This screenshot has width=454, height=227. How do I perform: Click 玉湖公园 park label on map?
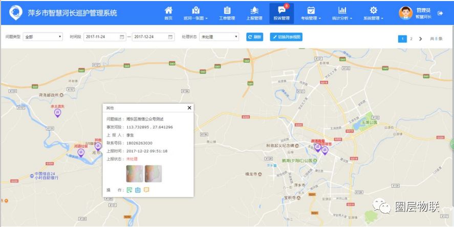(369, 122)
